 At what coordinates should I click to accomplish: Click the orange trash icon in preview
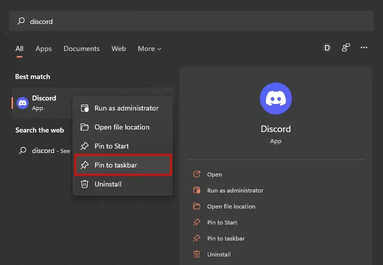[x=197, y=254]
